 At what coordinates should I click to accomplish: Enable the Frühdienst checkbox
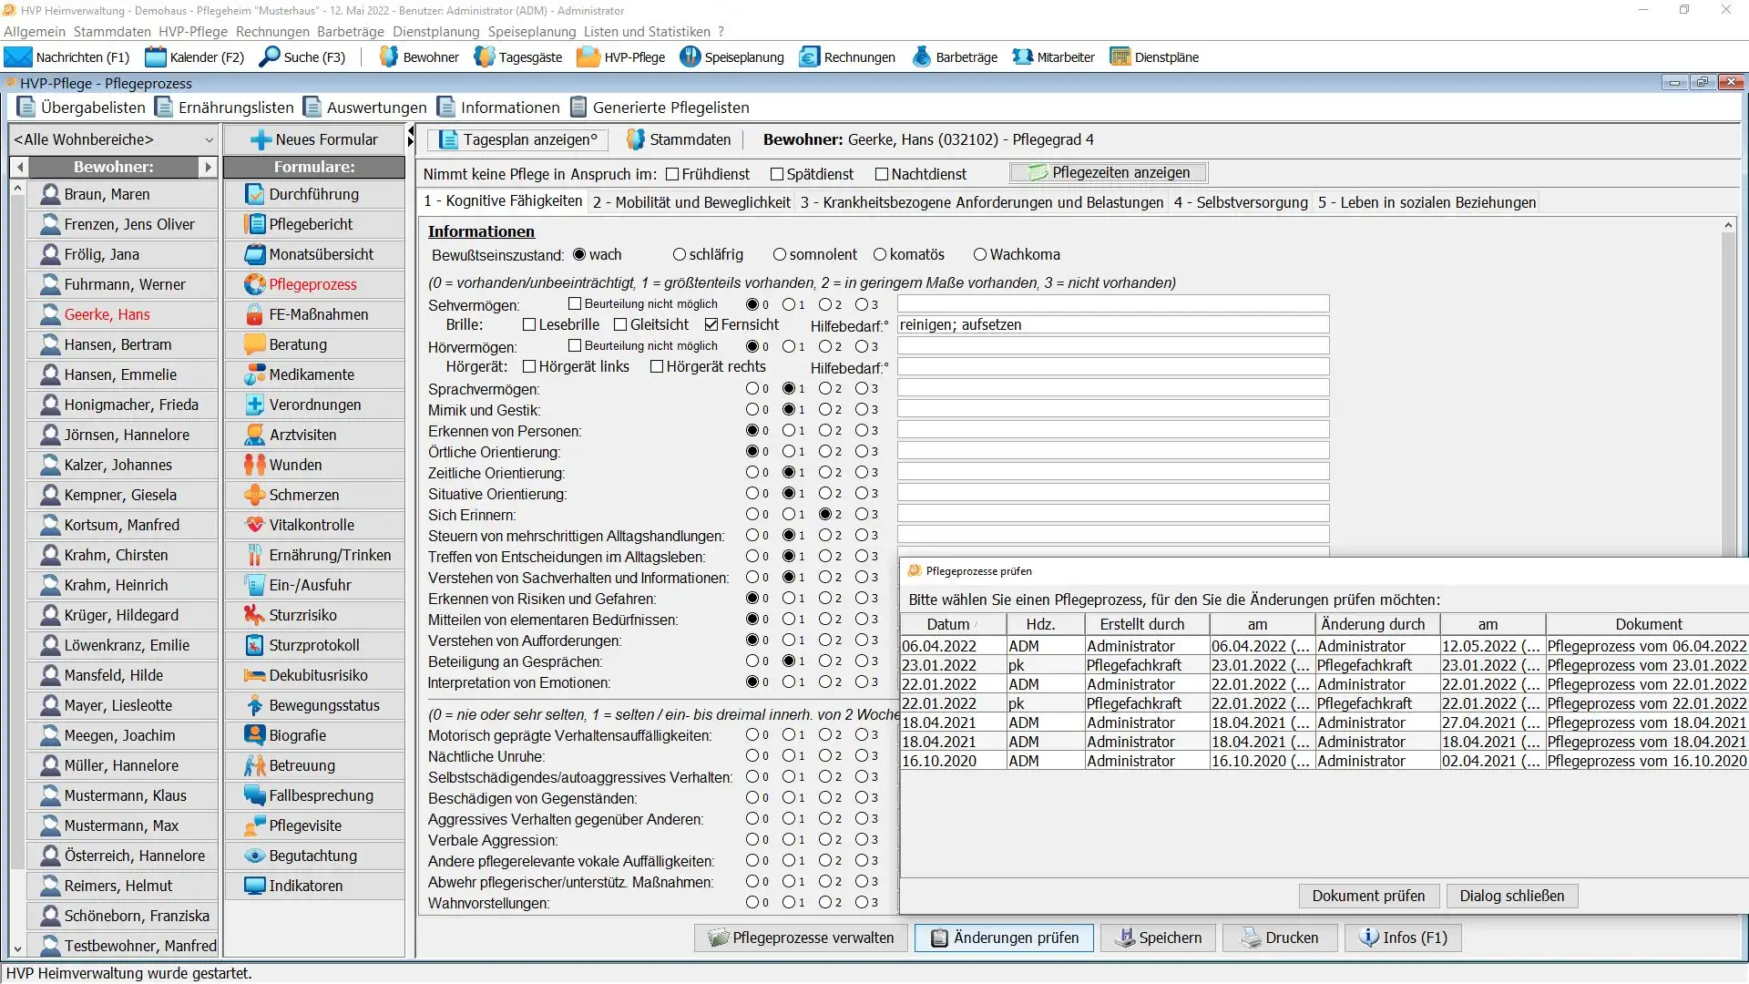(672, 174)
